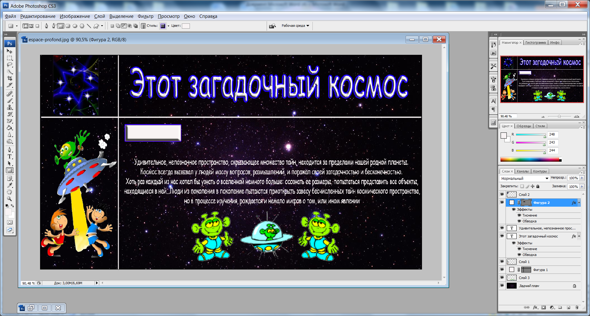Switch to the Каналы tab

point(523,171)
